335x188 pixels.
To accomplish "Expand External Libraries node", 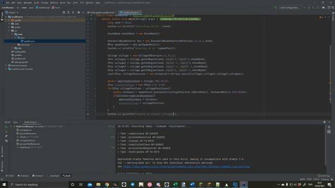I will [x=6, y=66].
